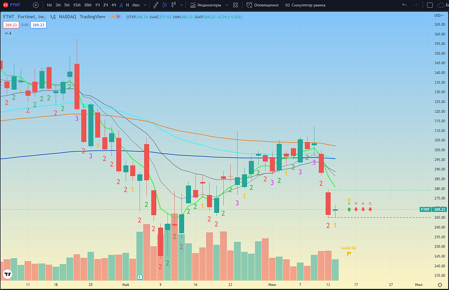Open the USD currency dropdown

pos(439,16)
